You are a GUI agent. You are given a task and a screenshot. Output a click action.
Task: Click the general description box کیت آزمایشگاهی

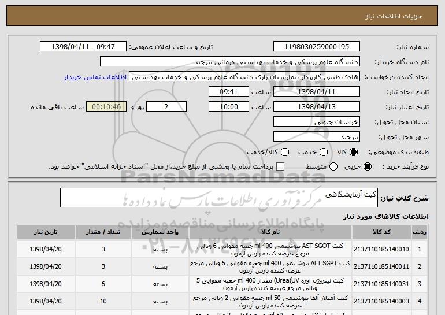219,198
